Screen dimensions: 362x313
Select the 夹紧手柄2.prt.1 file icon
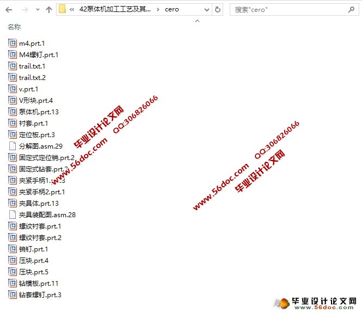point(13,192)
